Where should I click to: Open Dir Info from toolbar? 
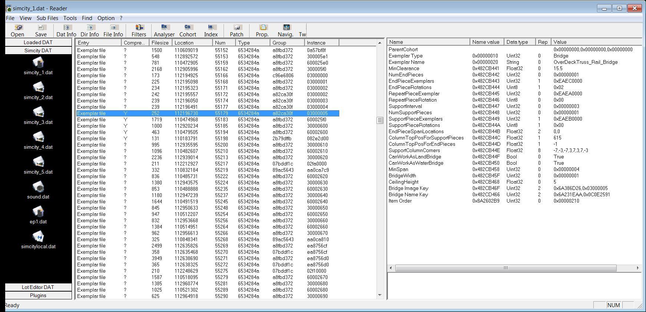point(90,30)
